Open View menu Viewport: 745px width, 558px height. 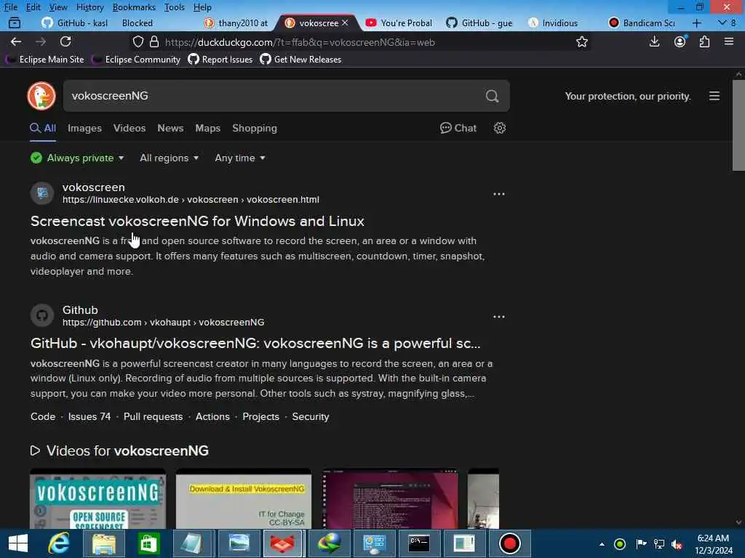tap(58, 7)
